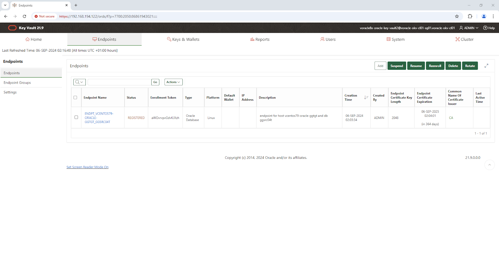499x270 pixels.
Task: Open the Chrome three-dot menu
Action: [x=493, y=16]
